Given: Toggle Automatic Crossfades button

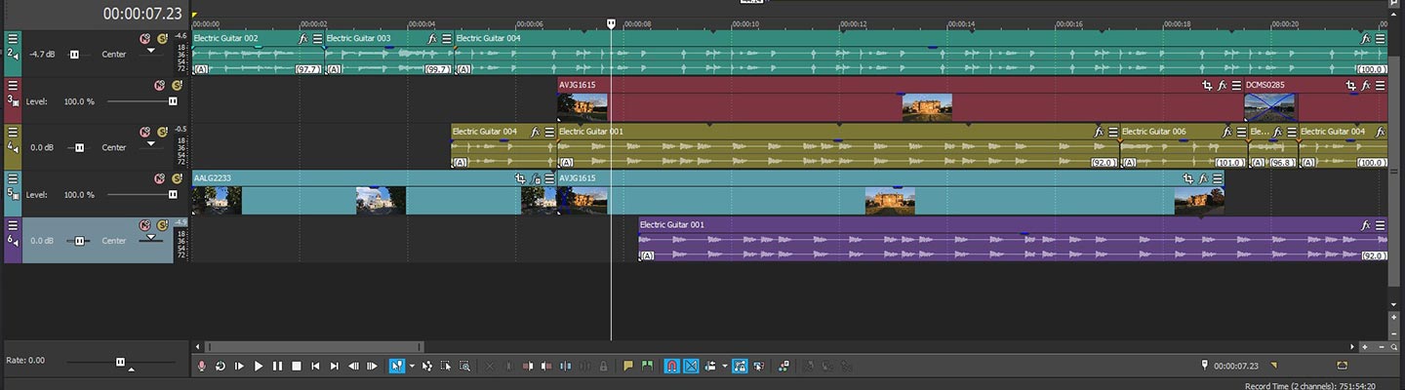Looking at the screenshot, I should (691, 366).
